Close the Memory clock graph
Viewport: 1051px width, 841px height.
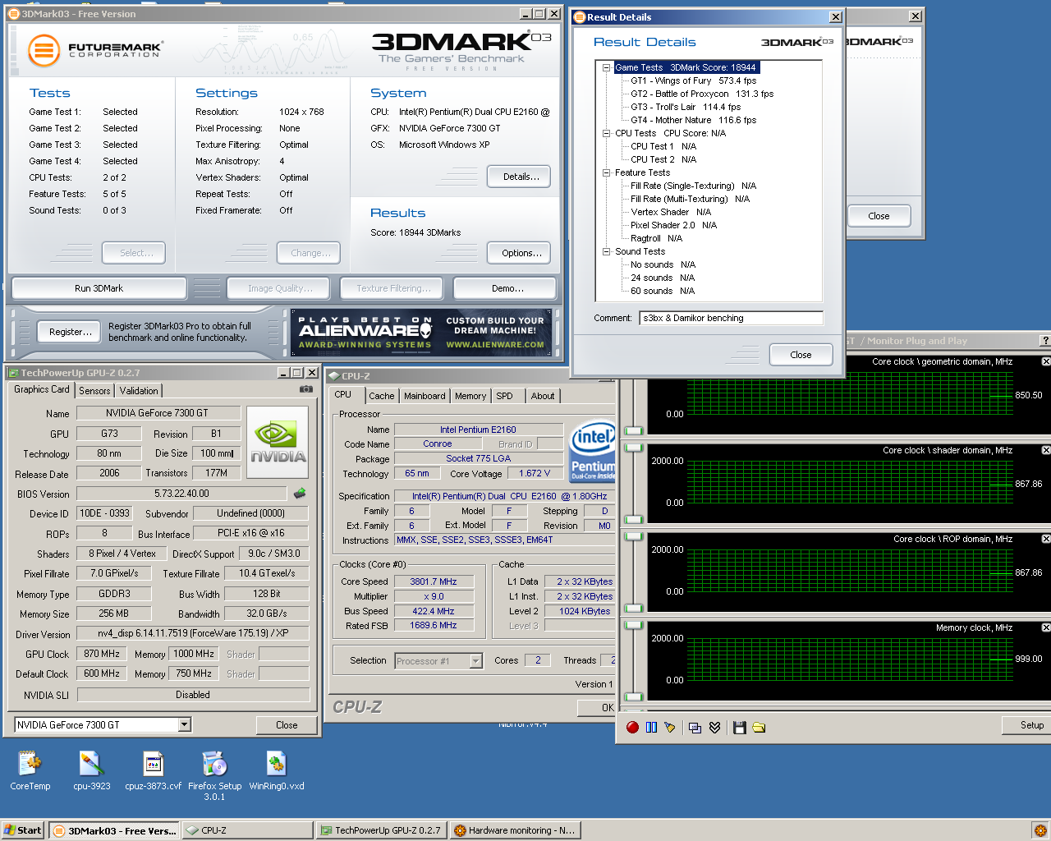(x=1045, y=627)
